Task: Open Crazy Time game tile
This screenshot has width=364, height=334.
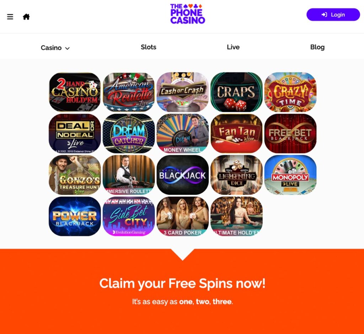Action: [290, 92]
